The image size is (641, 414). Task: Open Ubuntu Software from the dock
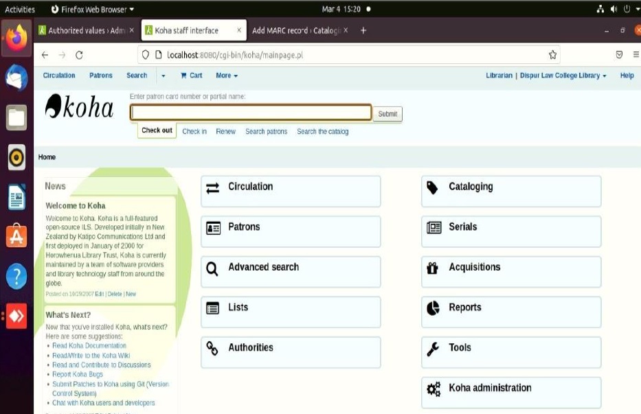pyautogui.click(x=16, y=236)
